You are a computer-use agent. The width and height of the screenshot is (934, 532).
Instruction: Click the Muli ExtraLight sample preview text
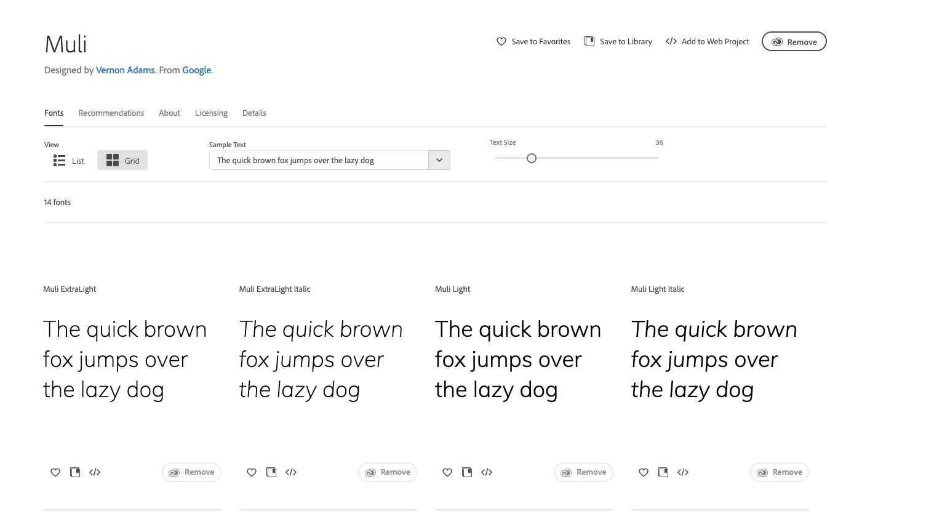click(x=125, y=360)
